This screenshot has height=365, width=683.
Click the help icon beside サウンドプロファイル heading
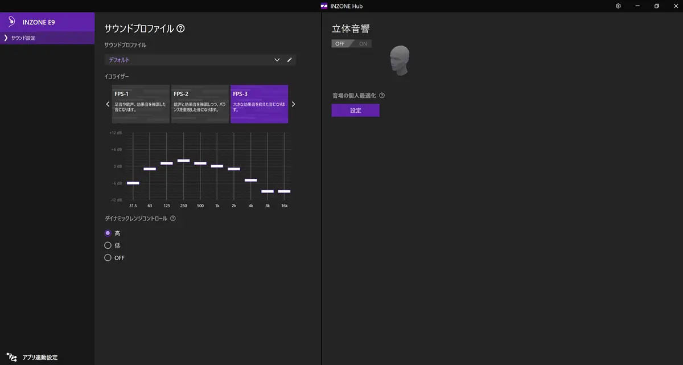[x=180, y=28]
